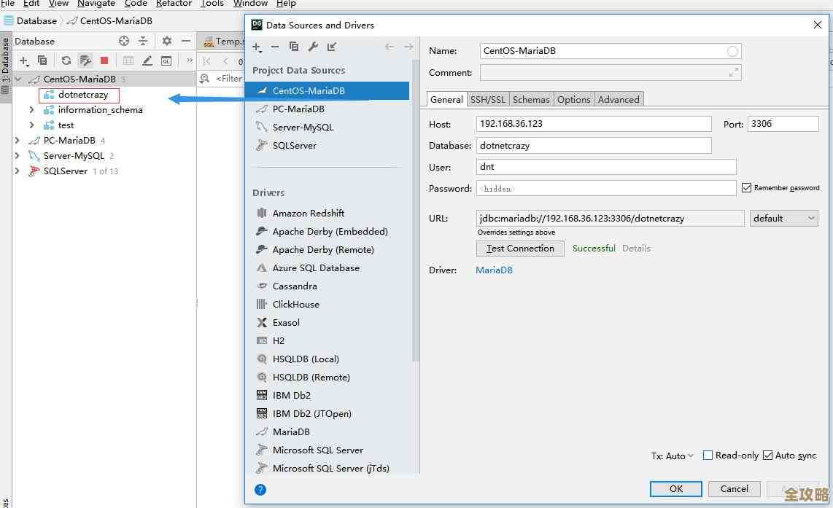The height and width of the screenshot is (508, 833).
Task: Click the Test Connection button
Action: pos(520,249)
